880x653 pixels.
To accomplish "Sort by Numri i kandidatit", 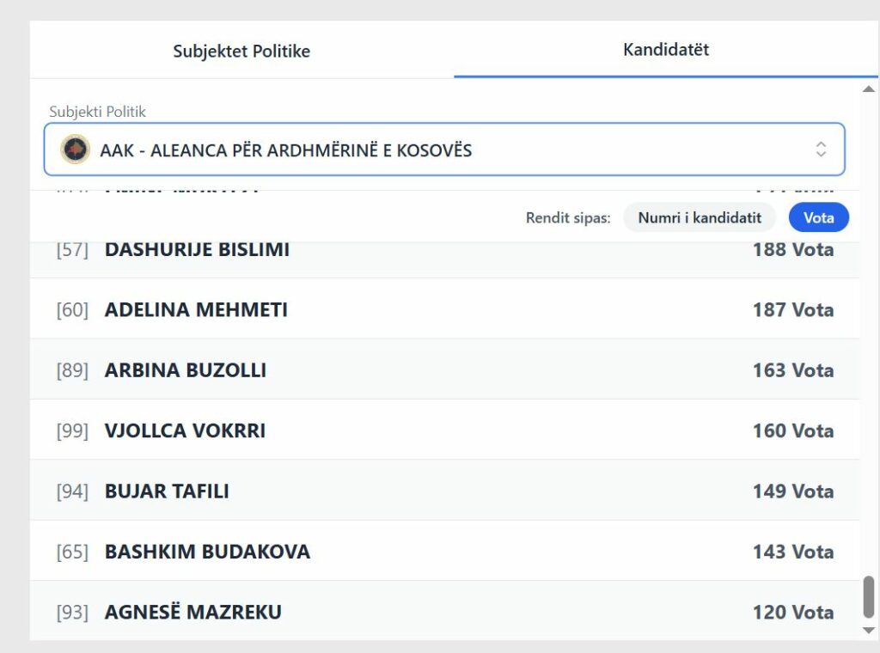I will [700, 217].
